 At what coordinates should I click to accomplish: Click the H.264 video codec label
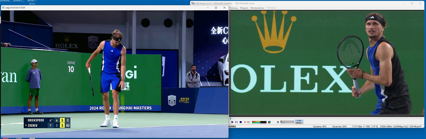(x=299, y=120)
